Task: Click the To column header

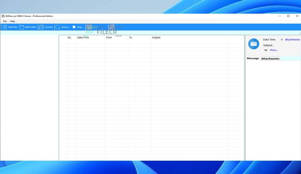Action: click(x=139, y=37)
